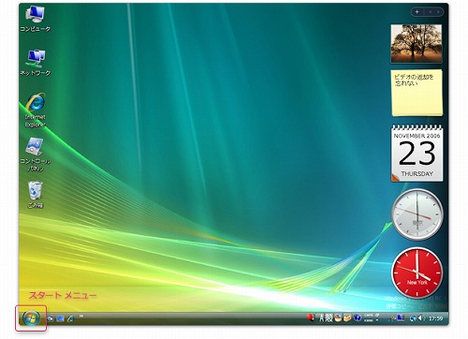Click the slideshow tree photo gadget
468x339 pixels.
pyautogui.click(x=417, y=44)
